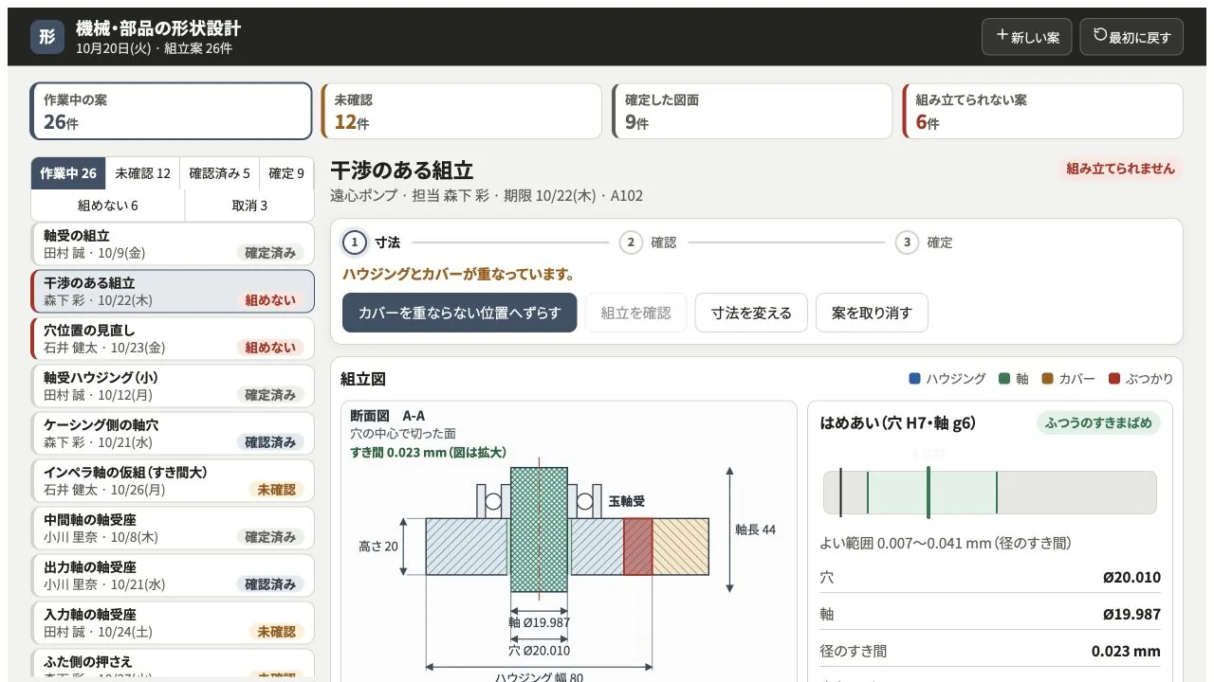1214x682 pixels.
Task: Click the 最初に戻す reset button
Action: pyautogui.click(x=1131, y=37)
